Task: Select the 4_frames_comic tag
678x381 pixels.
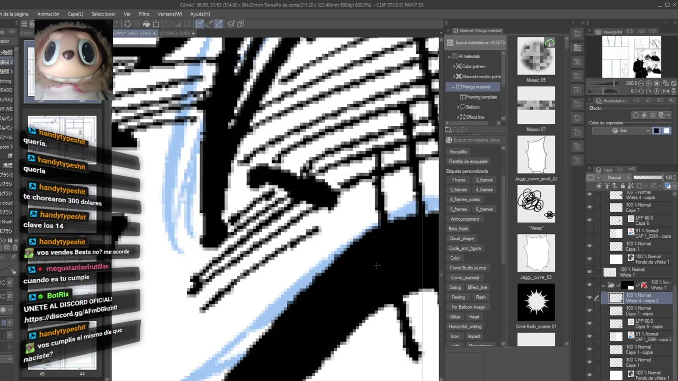Action: [465, 199]
